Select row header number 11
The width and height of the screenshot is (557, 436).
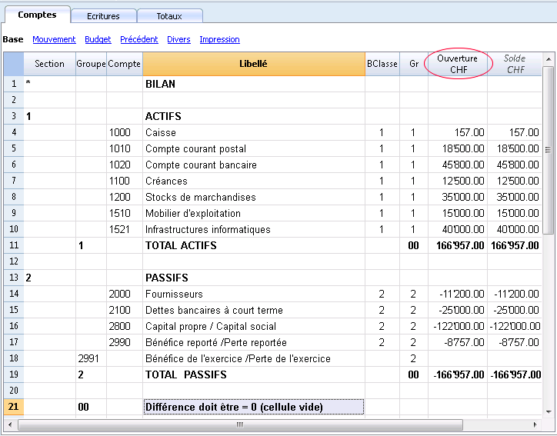(14, 245)
